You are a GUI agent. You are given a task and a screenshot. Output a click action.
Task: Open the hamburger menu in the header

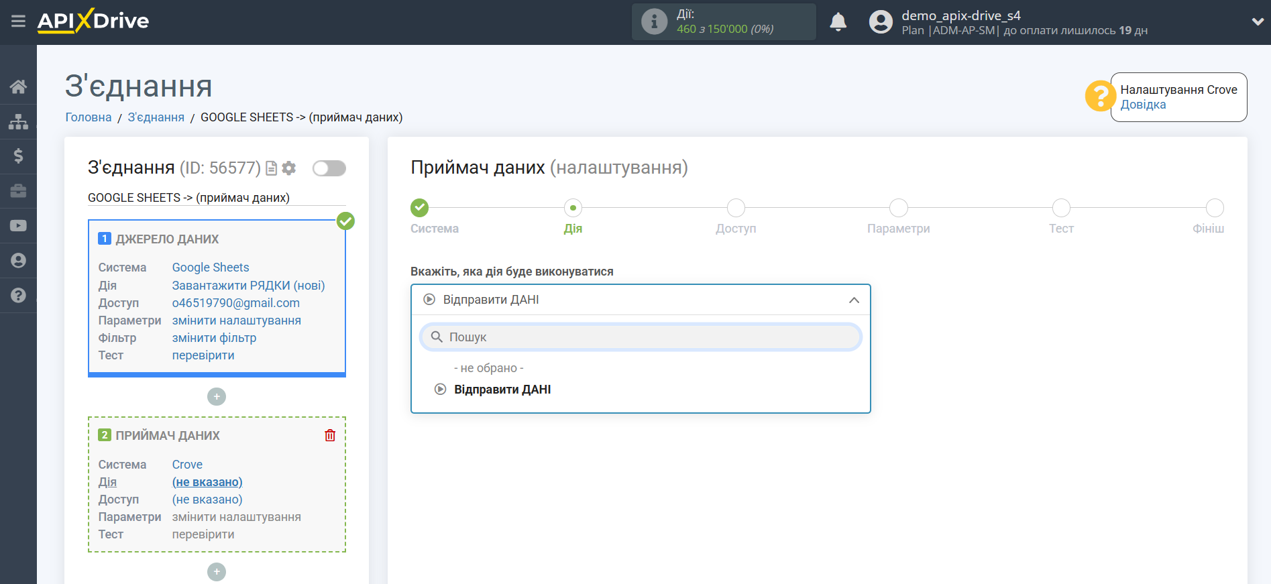click(18, 21)
